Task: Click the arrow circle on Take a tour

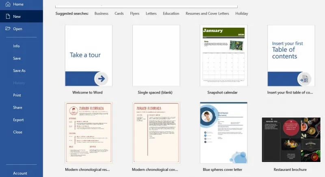Action: click(x=101, y=79)
